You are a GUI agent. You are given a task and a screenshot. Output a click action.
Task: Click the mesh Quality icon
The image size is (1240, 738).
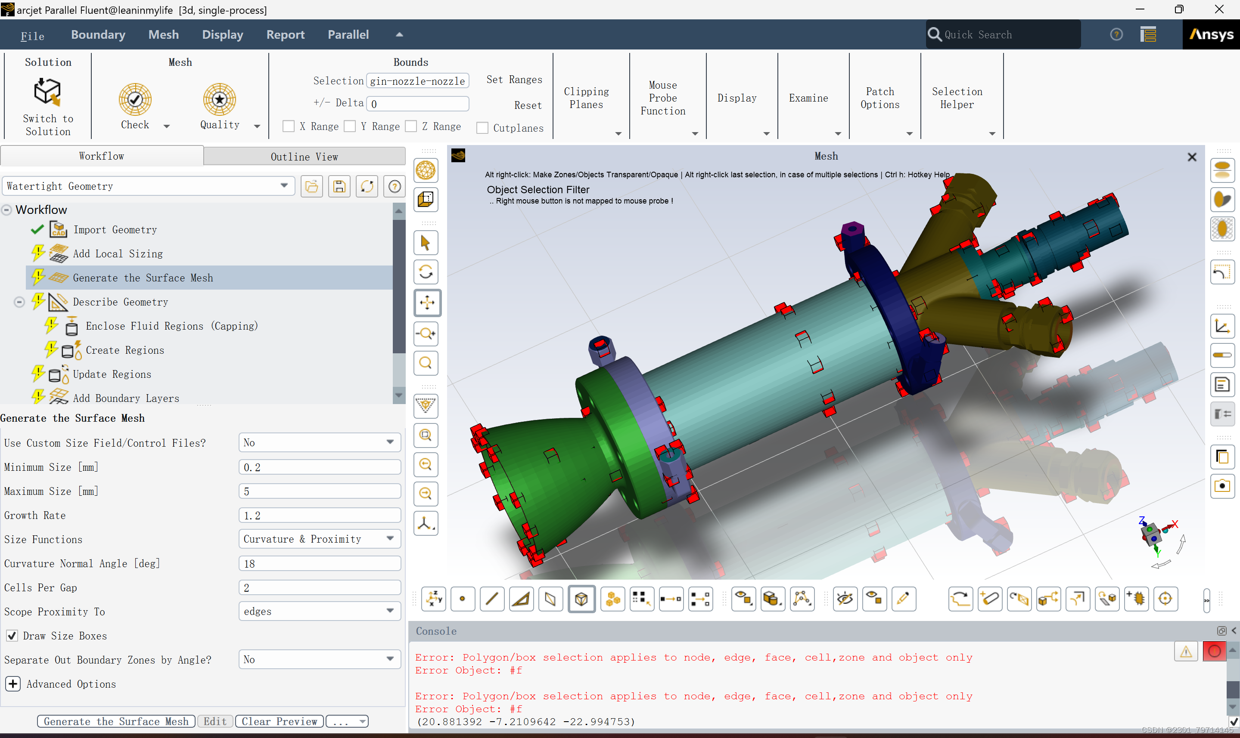point(219,99)
